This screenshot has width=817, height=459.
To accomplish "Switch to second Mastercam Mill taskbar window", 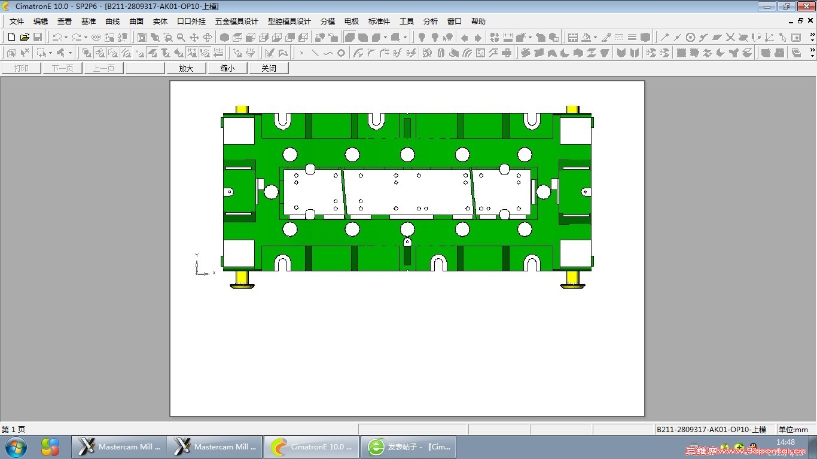I will coord(215,447).
